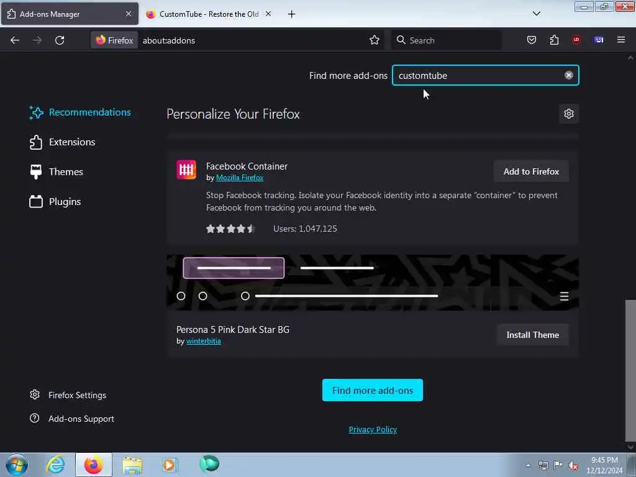Image resolution: width=636 pixels, height=477 pixels.
Task: Click the scrollbar down arrow
Action: tap(630, 447)
